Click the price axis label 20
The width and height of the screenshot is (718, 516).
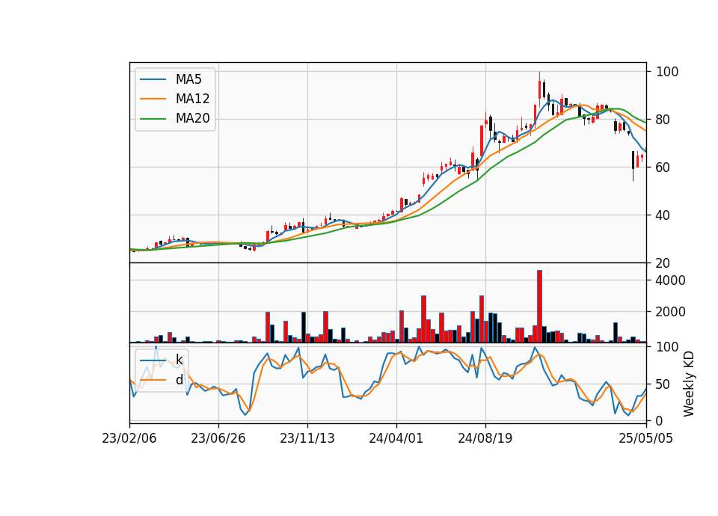[663, 263]
